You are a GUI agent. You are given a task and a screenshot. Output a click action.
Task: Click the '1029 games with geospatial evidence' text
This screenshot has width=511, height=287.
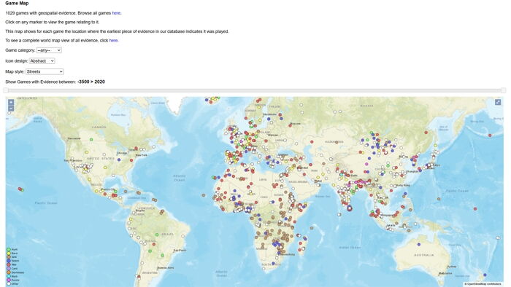(x=40, y=13)
